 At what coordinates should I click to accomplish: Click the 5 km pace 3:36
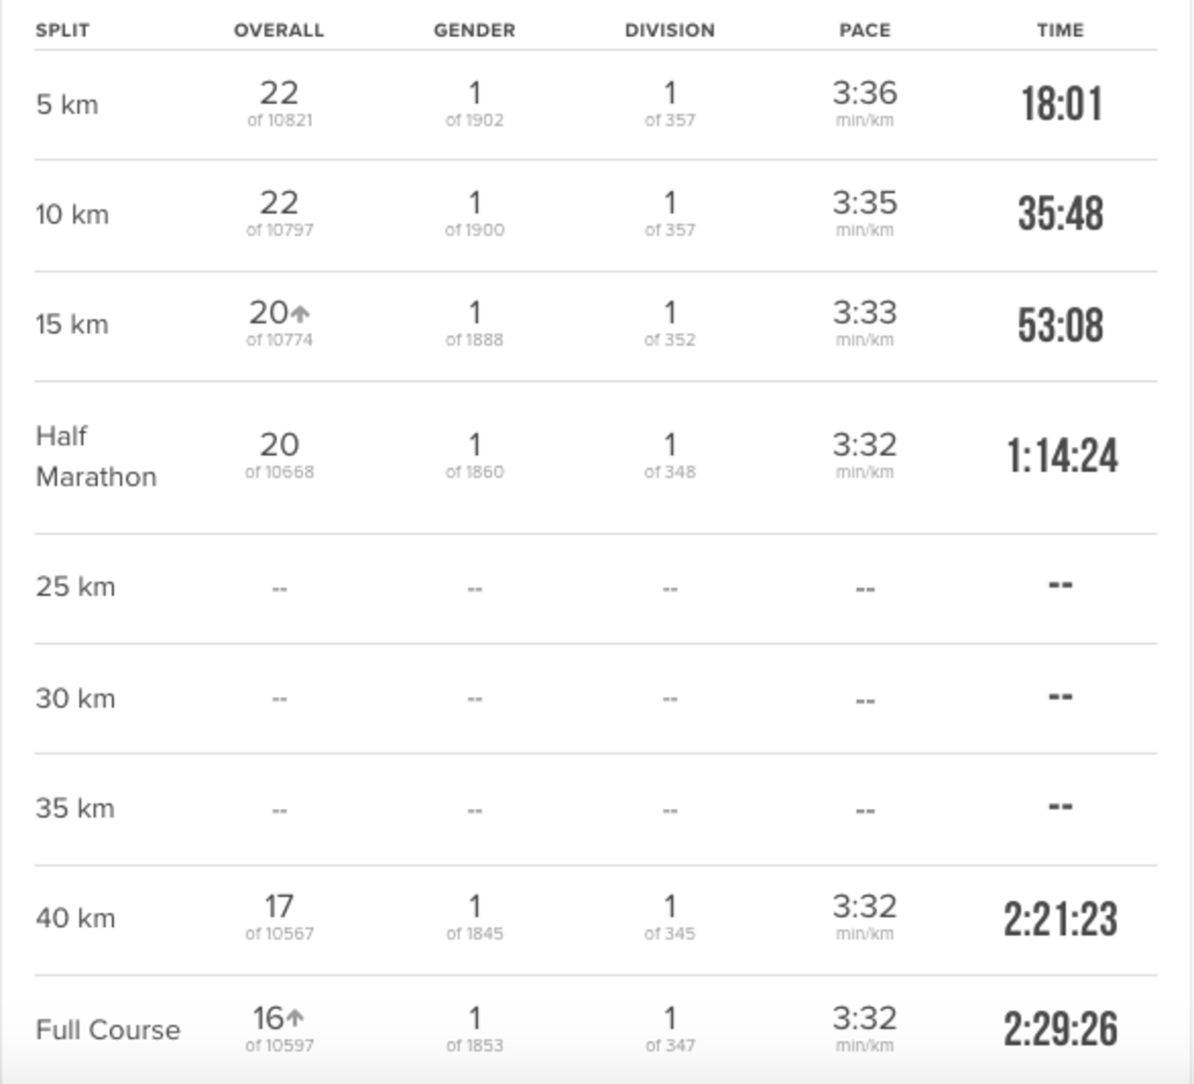point(865,93)
